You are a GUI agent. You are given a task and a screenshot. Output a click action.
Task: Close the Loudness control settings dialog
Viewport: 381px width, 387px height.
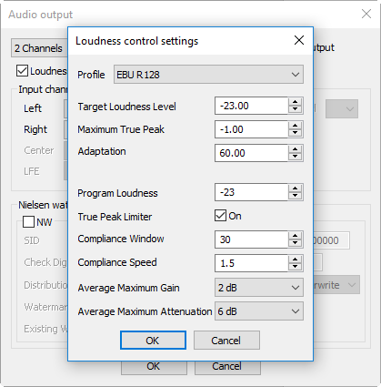pos(299,40)
